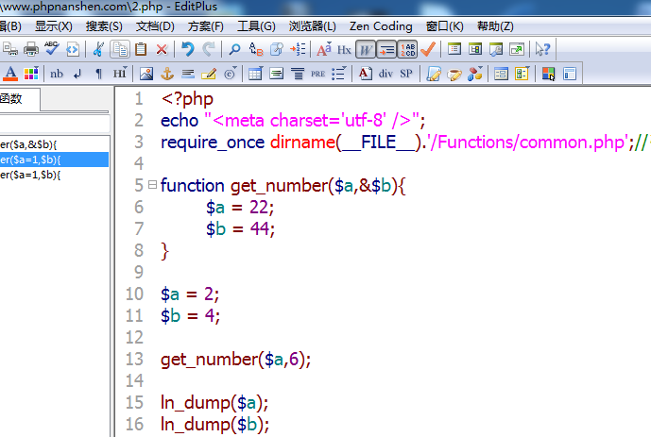Show the cliptext window panel

(454, 49)
